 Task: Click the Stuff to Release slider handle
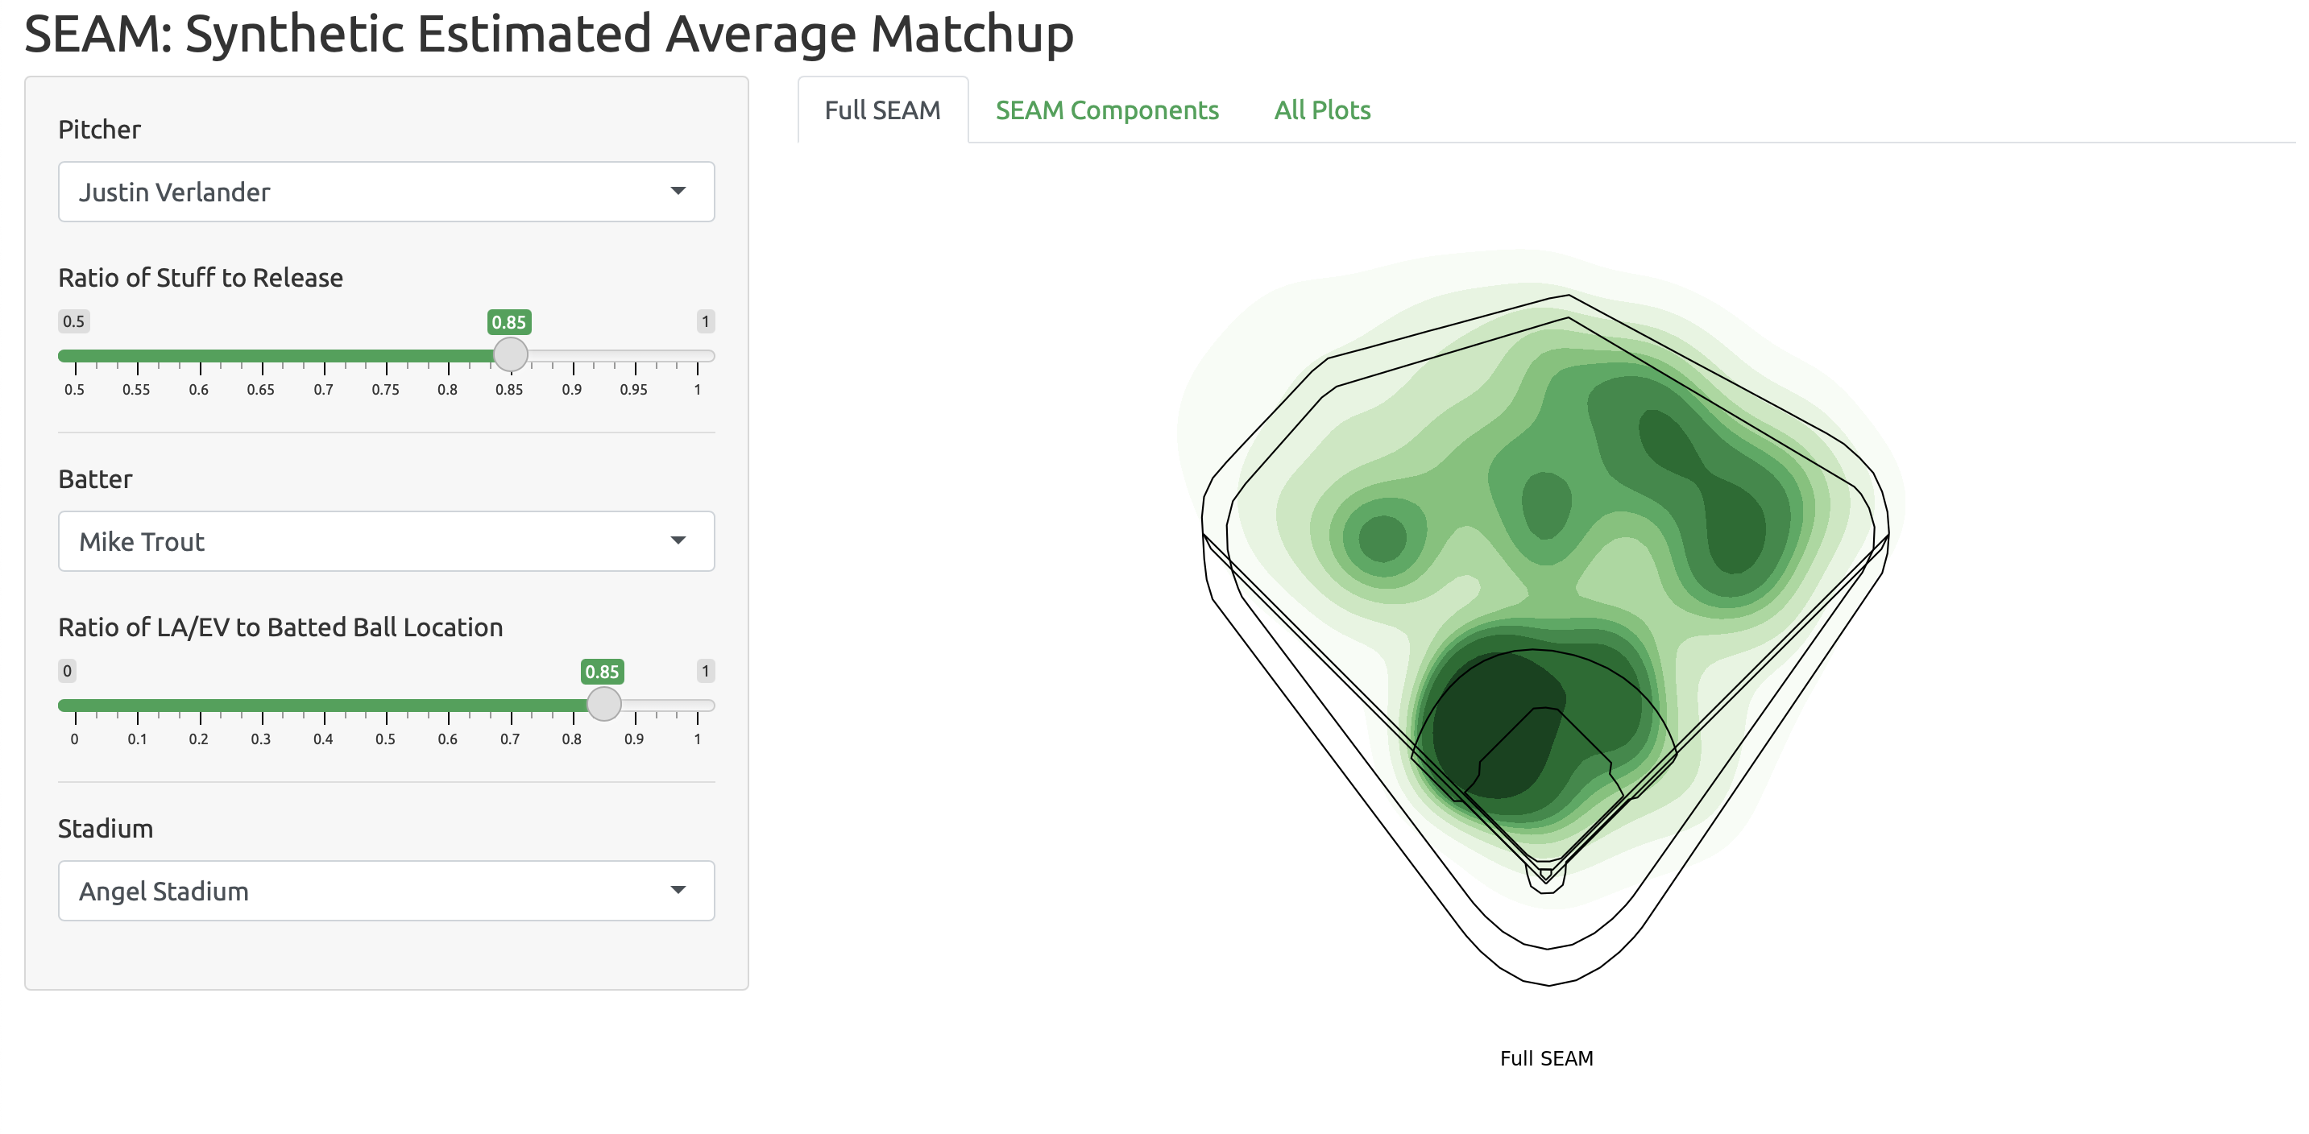(510, 354)
